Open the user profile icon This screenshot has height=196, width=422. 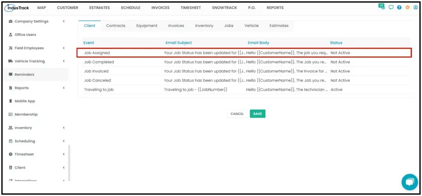[415, 7]
